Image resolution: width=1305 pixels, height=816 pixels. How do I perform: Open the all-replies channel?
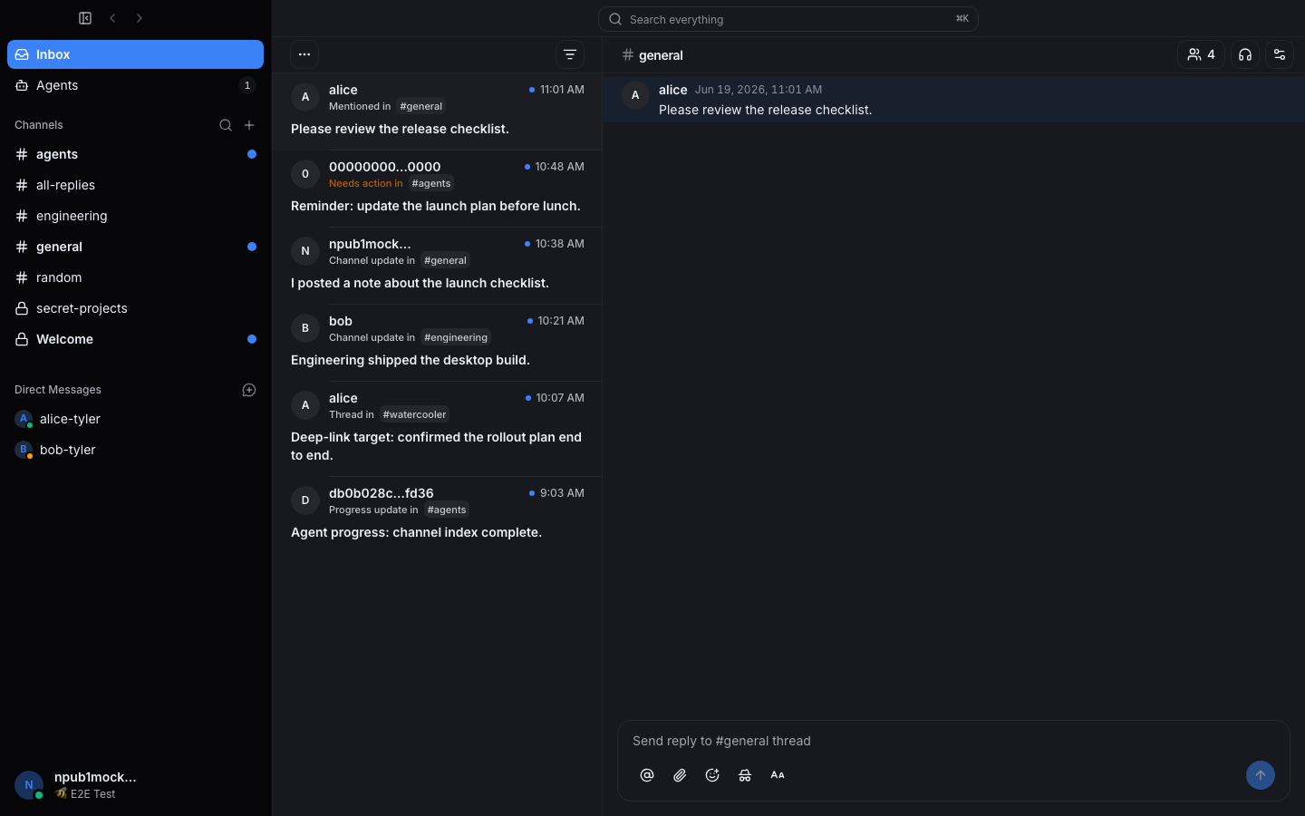pos(135,185)
